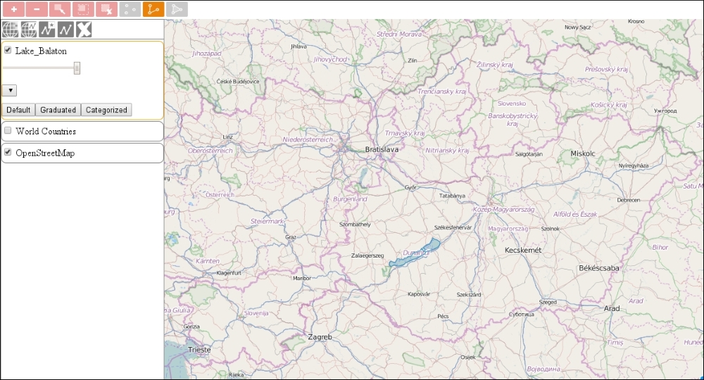The height and width of the screenshot is (380, 704).
Task: Click the Szolnok label on the map
Action: (551, 229)
